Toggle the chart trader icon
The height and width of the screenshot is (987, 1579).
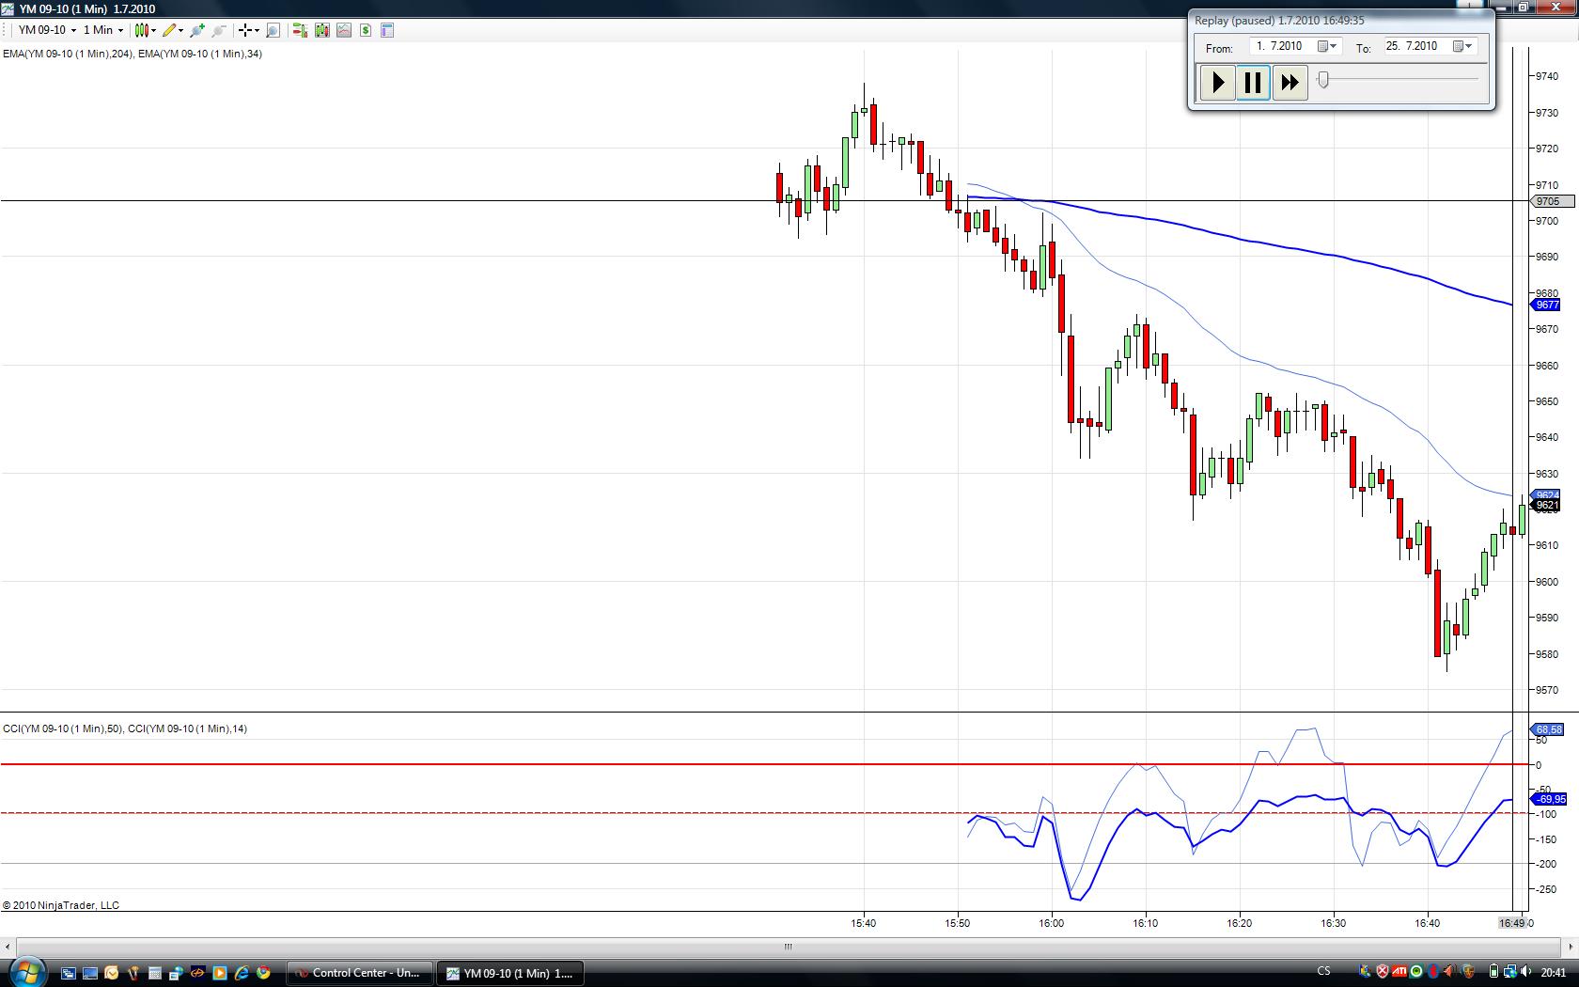click(x=300, y=30)
